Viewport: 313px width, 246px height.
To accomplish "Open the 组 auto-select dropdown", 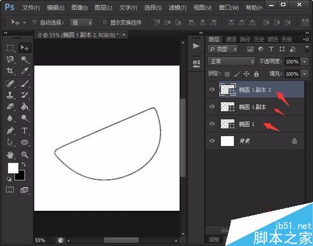I will point(81,23).
